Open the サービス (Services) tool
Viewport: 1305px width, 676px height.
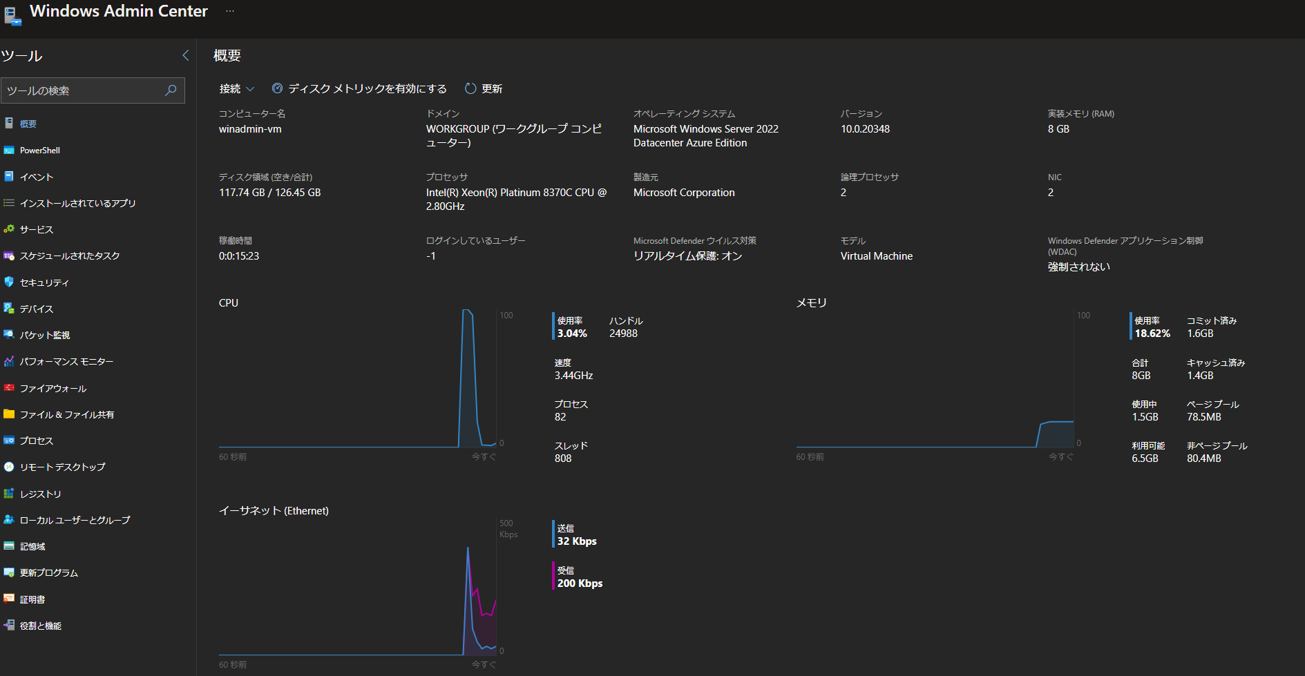coord(37,229)
